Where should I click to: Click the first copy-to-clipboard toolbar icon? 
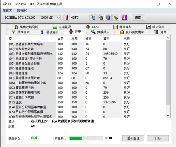pyautogui.click(x=93, y=18)
